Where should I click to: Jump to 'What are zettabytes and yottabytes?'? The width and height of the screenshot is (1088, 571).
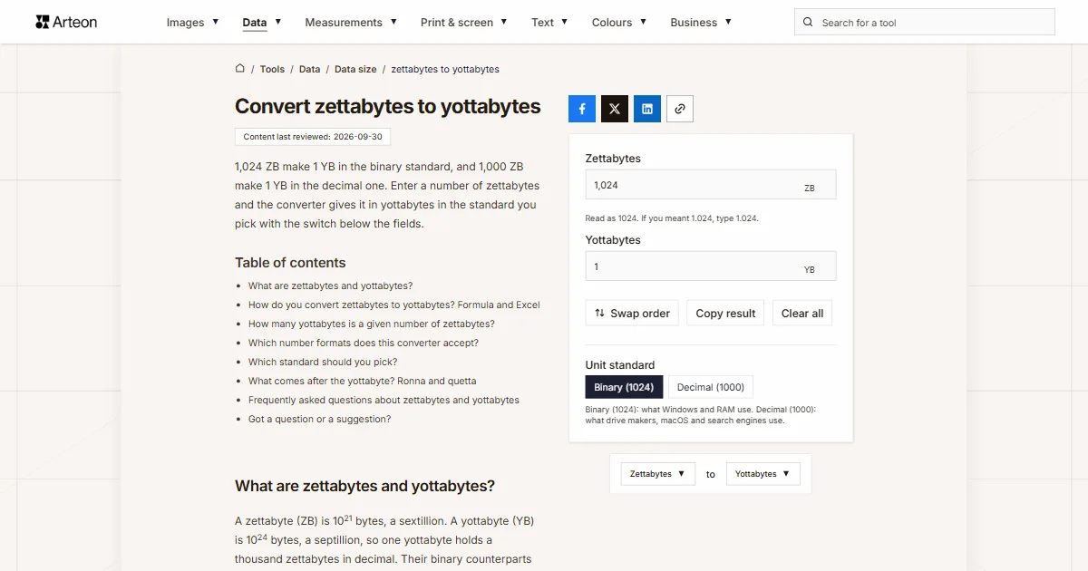[330, 285]
